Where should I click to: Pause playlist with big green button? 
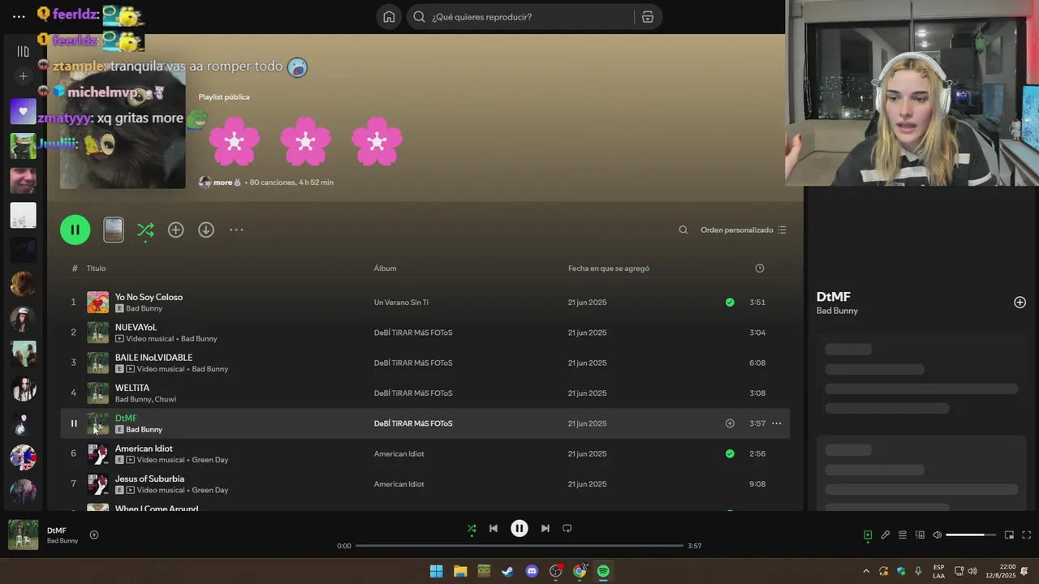click(x=75, y=230)
